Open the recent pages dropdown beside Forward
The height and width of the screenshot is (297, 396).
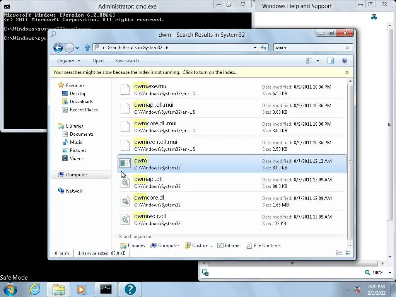click(77, 48)
